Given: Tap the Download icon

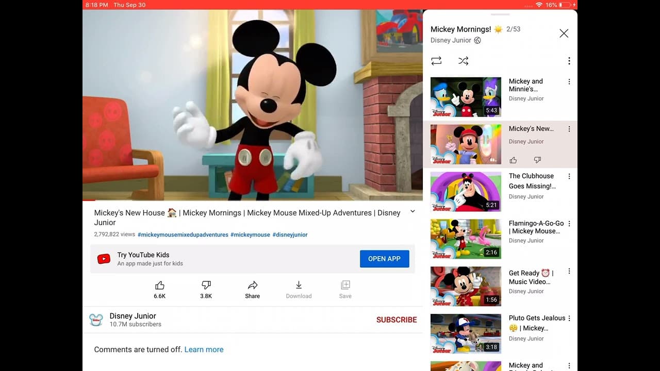Looking at the screenshot, I should pos(299,285).
